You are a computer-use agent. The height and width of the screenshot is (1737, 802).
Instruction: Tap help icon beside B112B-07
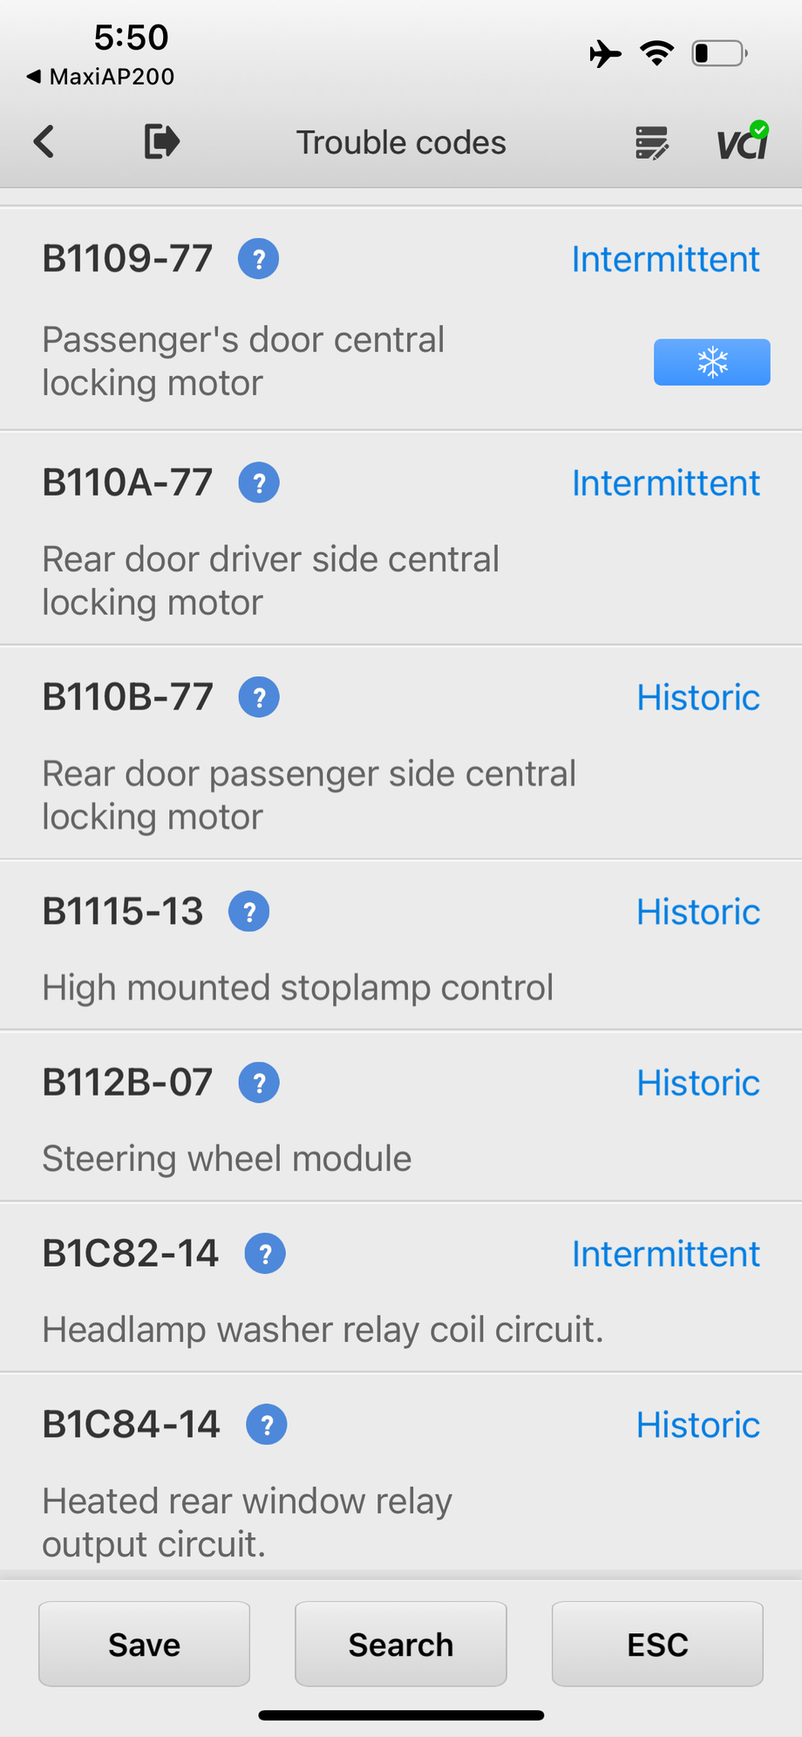point(259,1083)
